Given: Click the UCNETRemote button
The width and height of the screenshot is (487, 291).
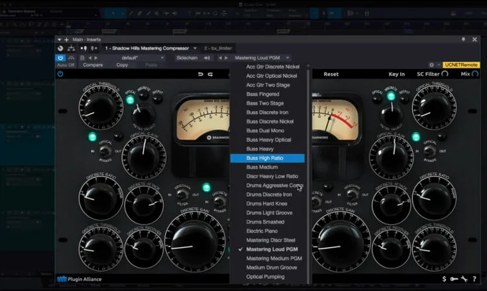Looking at the screenshot, I should pos(461,65).
